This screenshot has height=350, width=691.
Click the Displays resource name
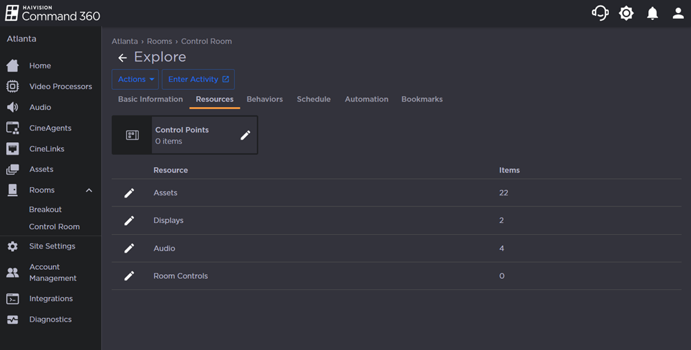tap(169, 221)
